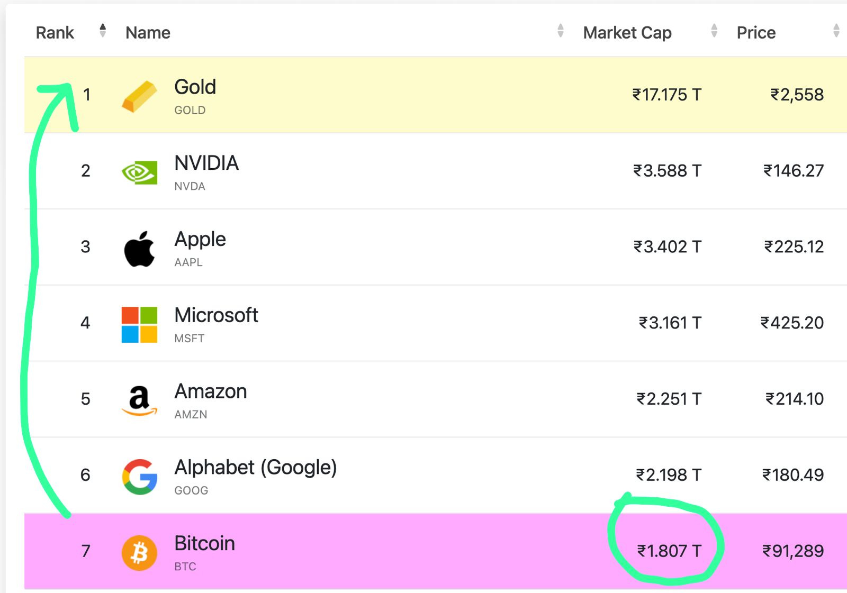Click the Bitcoin logo icon

point(139,553)
